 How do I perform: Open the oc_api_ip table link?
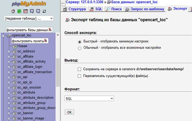click(x=25, y=82)
